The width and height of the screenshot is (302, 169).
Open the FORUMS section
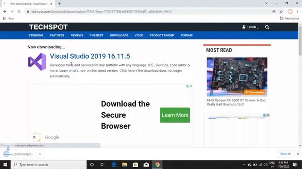[187, 36]
